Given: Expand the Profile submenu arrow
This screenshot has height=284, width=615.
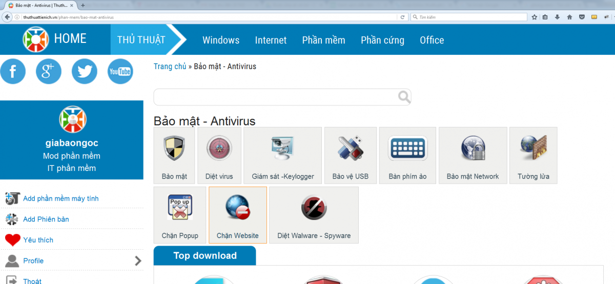Looking at the screenshot, I should [138, 261].
